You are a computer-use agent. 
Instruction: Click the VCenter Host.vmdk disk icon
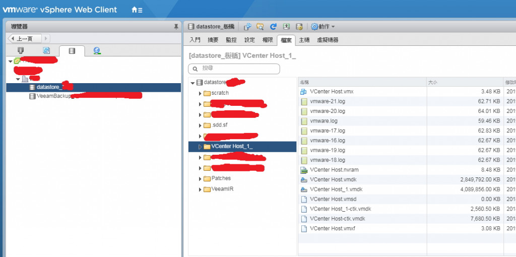[304, 180]
